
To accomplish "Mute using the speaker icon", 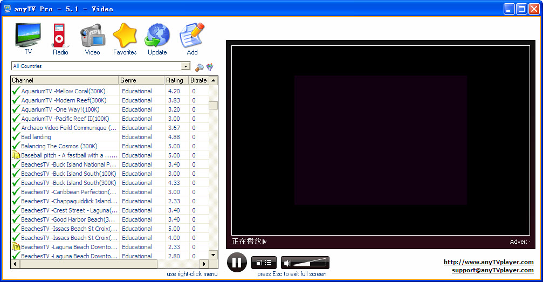I will [x=287, y=263].
